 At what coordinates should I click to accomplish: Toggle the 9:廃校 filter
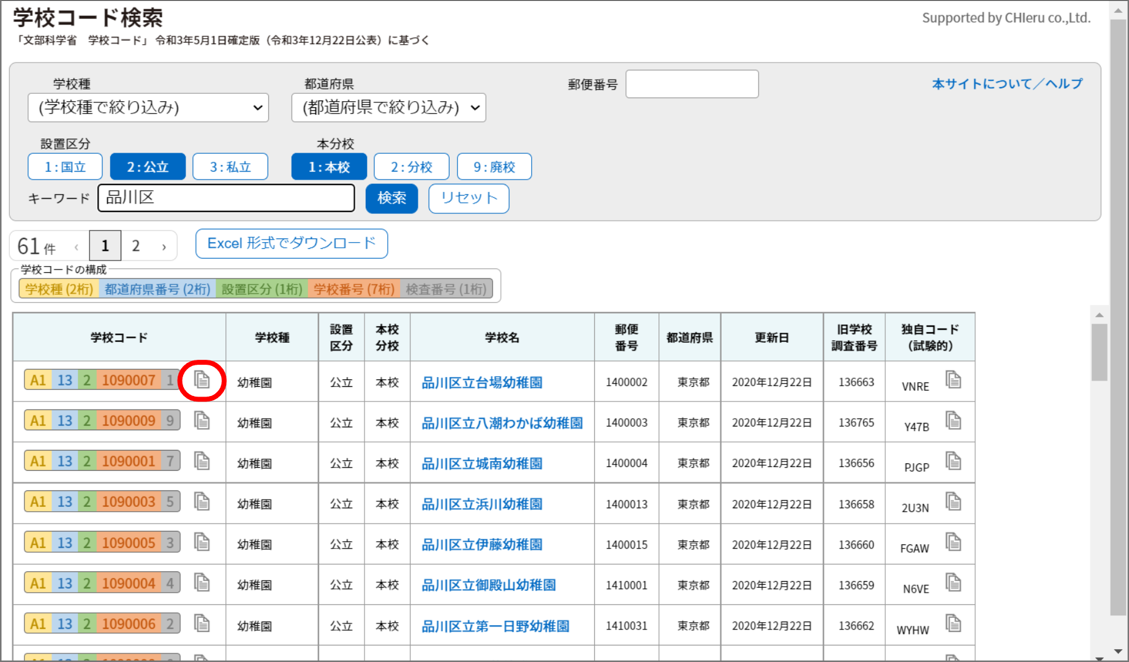click(x=494, y=167)
